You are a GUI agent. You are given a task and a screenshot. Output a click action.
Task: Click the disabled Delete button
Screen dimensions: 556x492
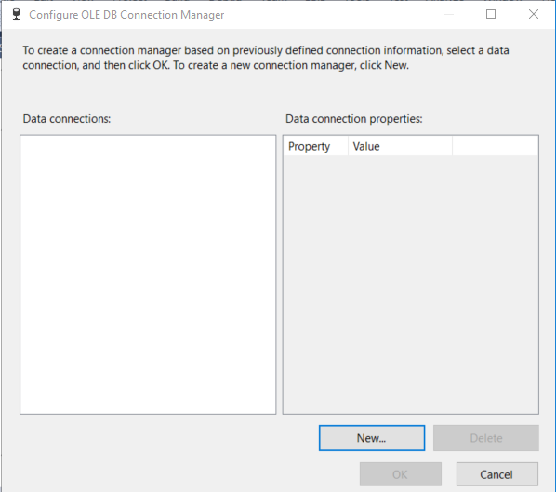point(486,438)
